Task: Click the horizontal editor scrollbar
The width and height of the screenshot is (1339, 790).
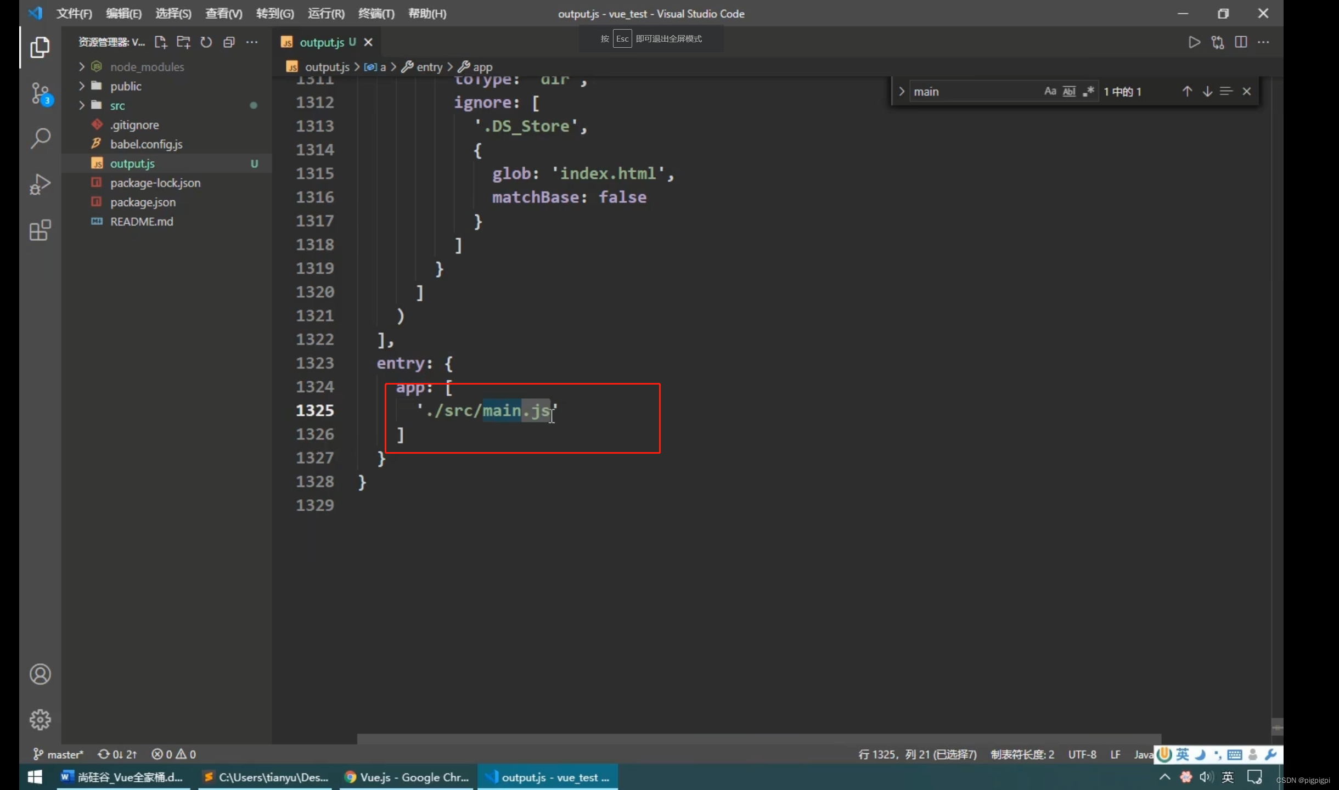Action: tap(759, 738)
